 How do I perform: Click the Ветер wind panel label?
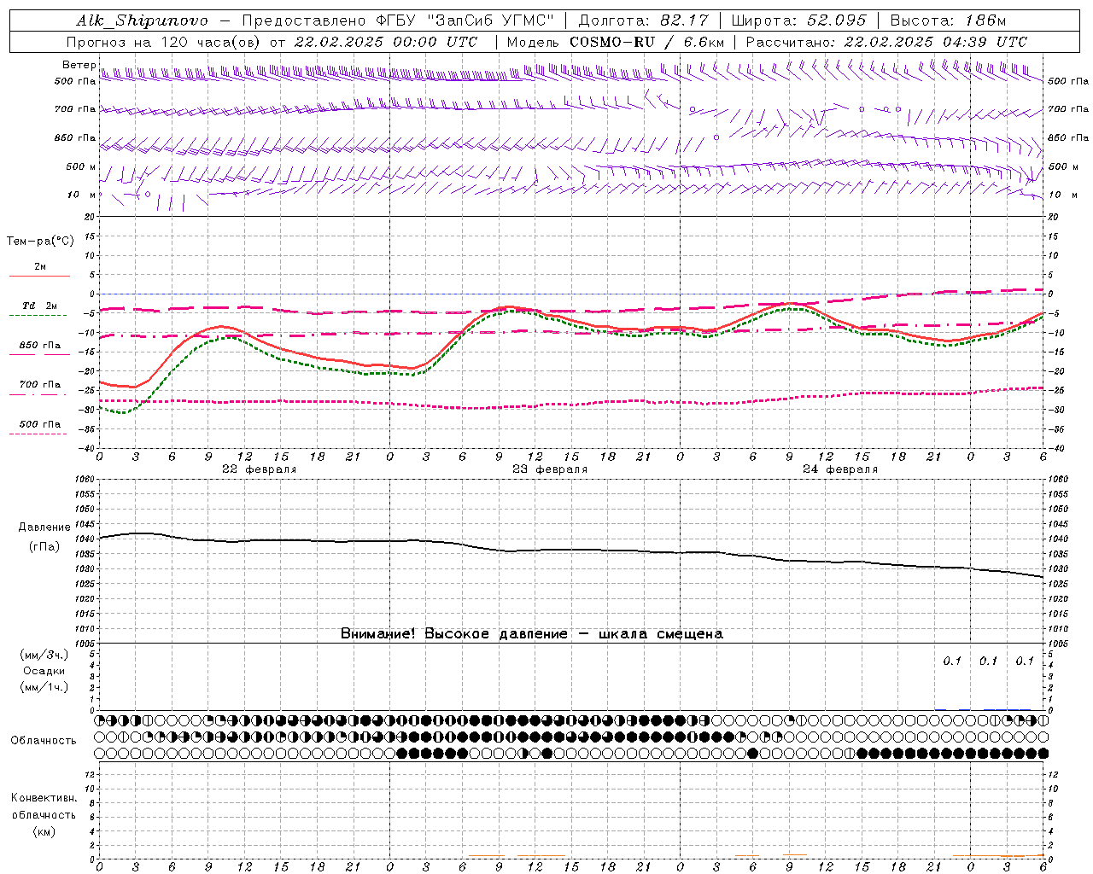tap(79, 65)
